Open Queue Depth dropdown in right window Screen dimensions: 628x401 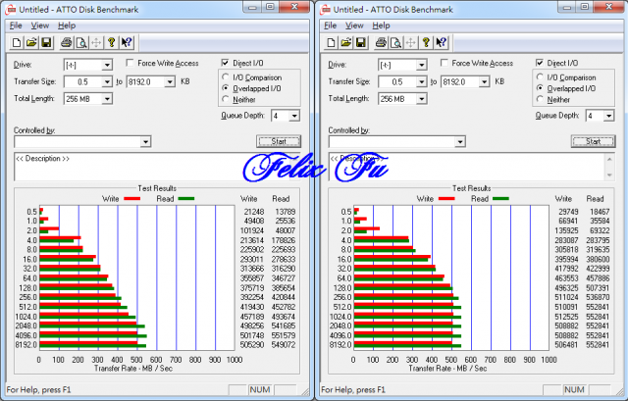(608, 116)
